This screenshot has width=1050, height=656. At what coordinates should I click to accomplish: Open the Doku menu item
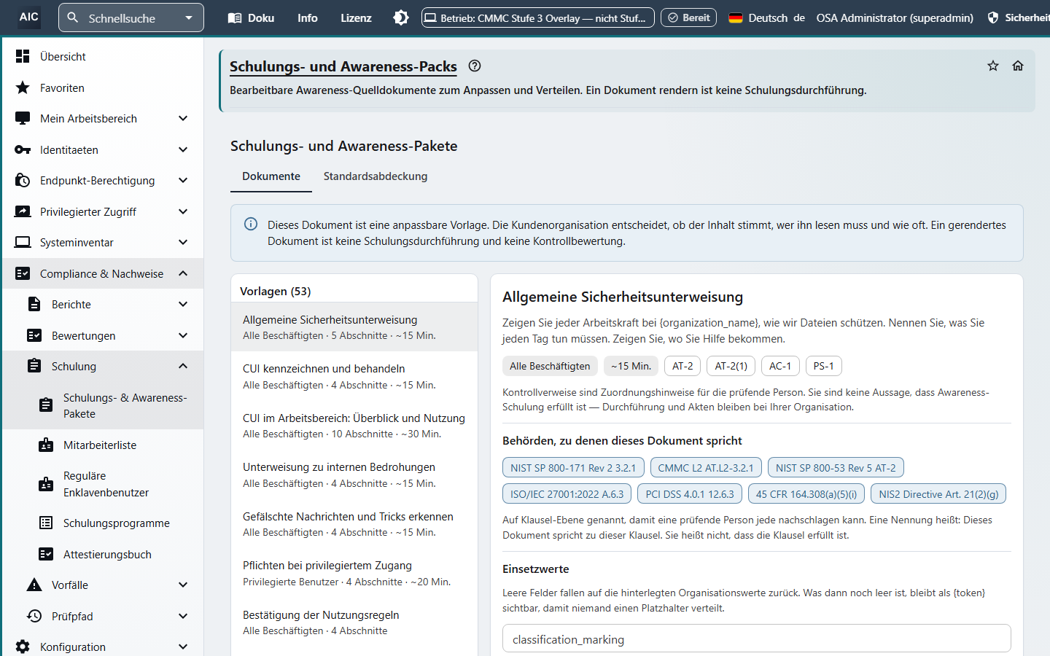[x=251, y=17]
